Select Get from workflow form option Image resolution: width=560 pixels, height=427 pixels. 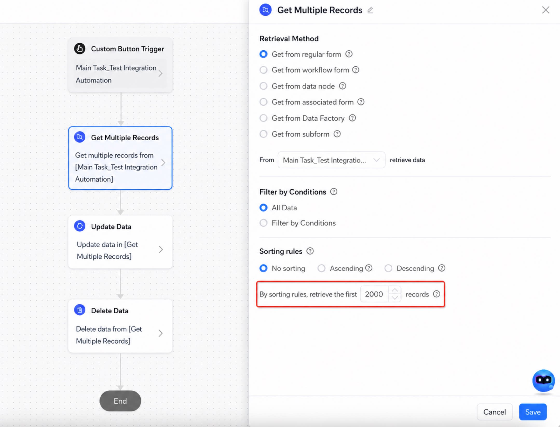263,70
